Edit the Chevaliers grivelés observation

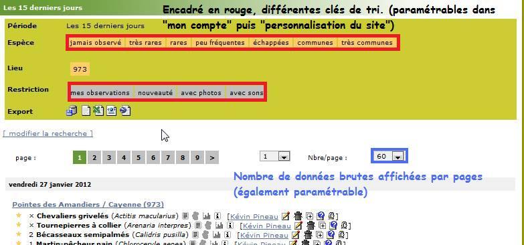coord(286,216)
